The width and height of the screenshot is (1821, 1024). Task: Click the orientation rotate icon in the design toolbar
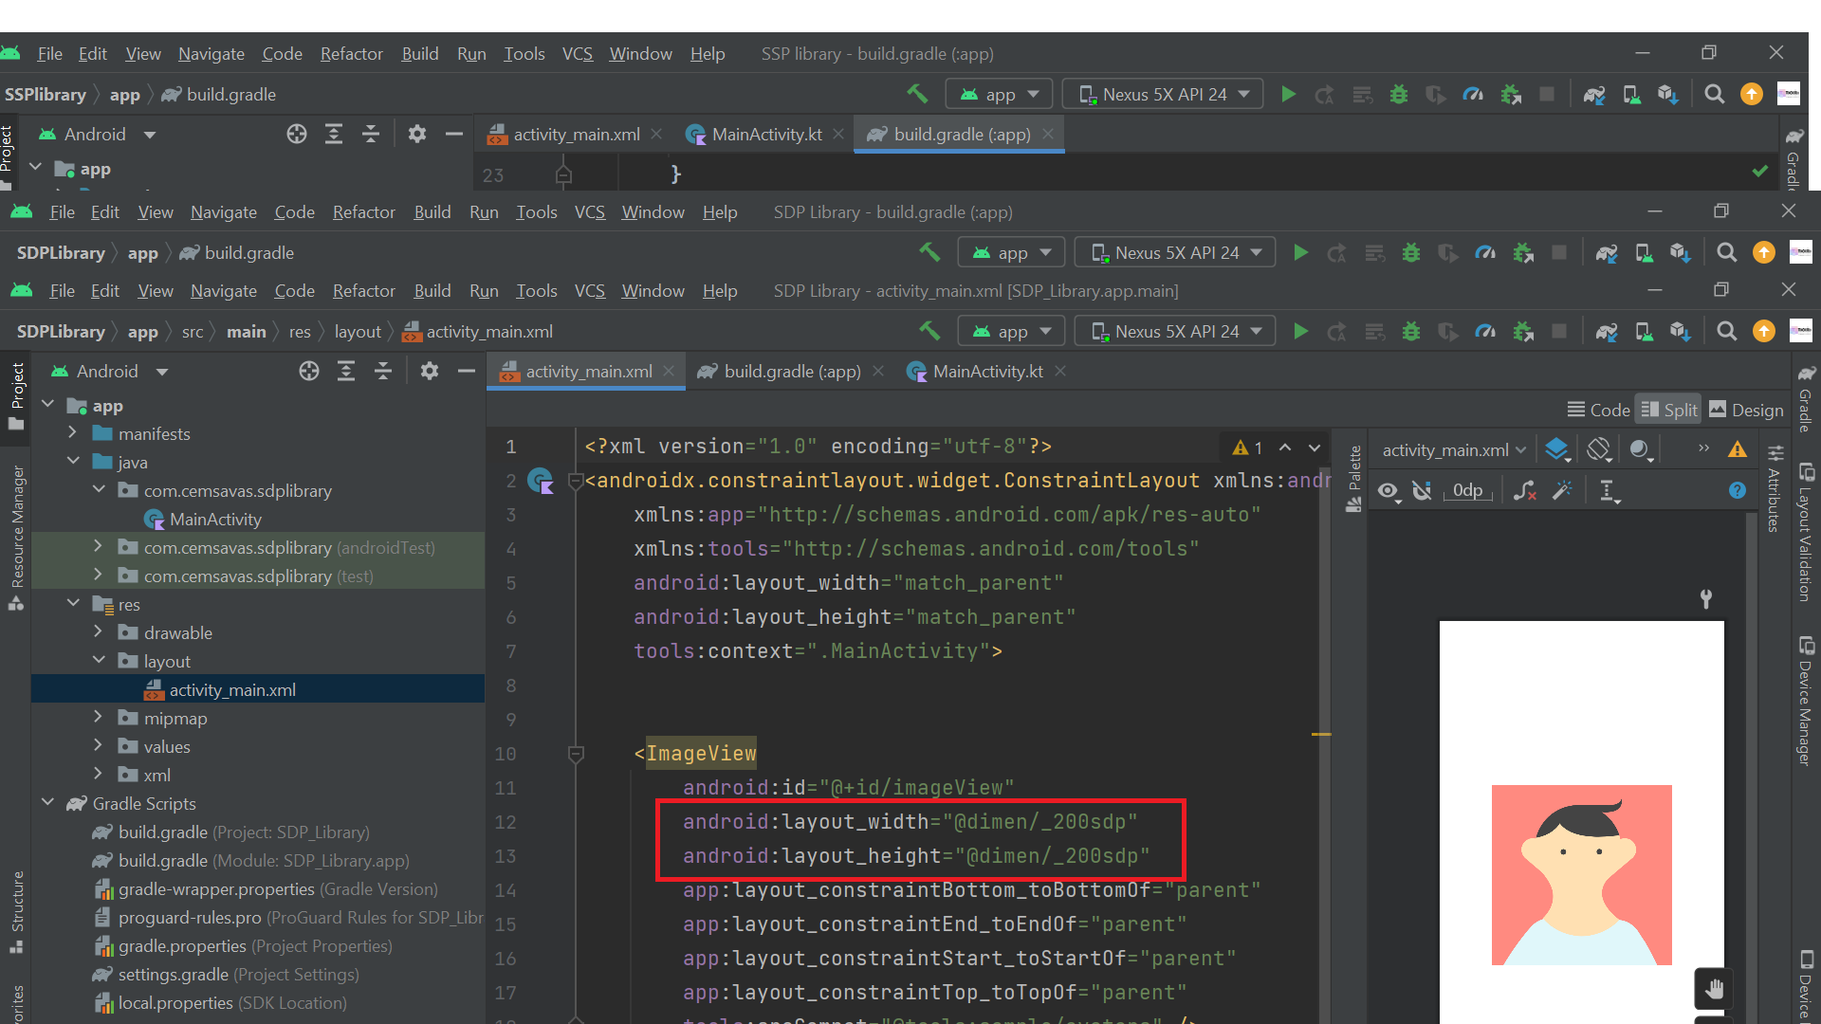1599,449
